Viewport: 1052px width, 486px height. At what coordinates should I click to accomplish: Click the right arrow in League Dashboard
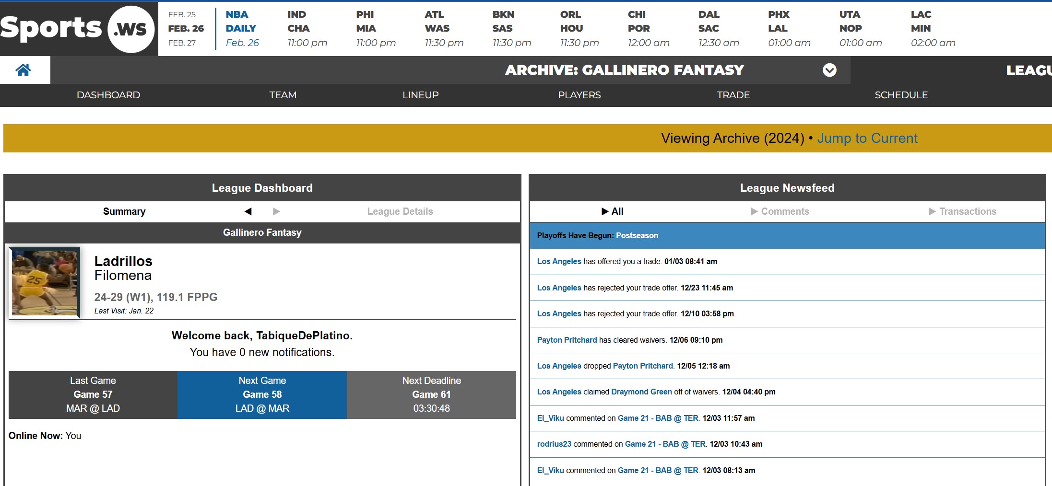(276, 211)
